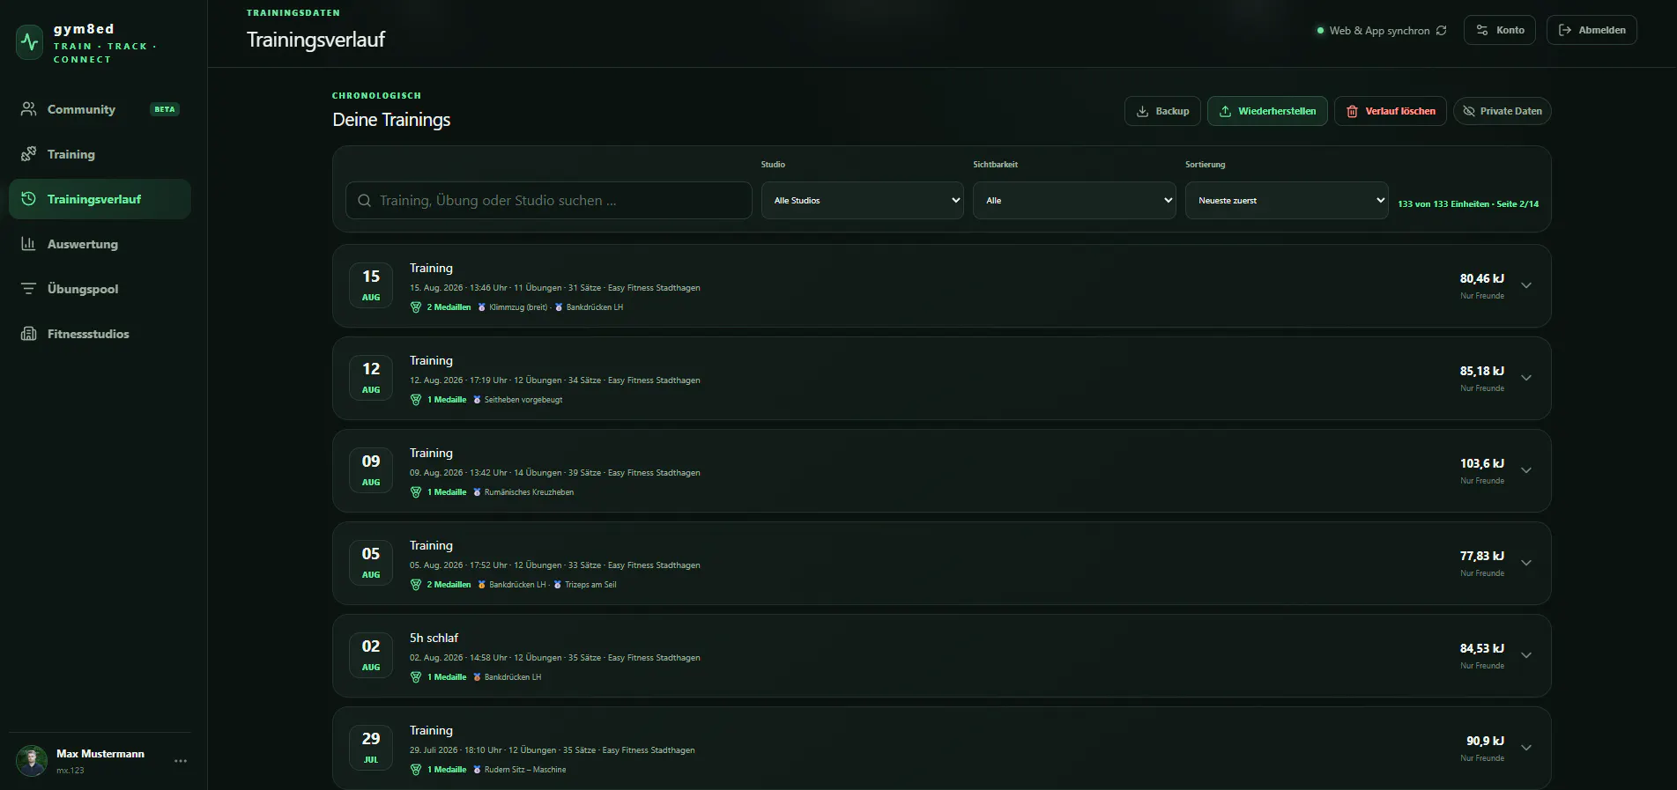
Task: Click the 84,53 kJ energy value
Action: [1482, 648]
